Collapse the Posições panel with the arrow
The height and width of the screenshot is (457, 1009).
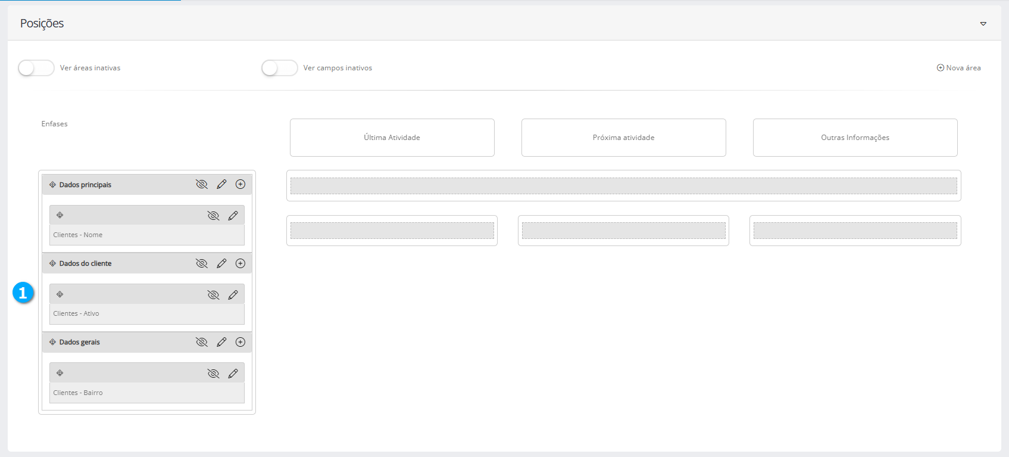[983, 24]
